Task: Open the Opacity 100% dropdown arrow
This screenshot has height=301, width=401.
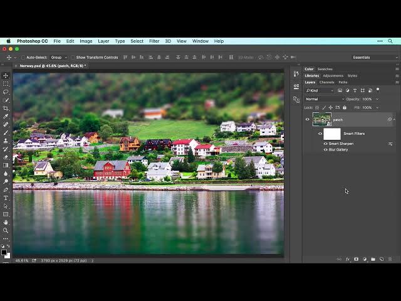Action: pyautogui.click(x=377, y=99)
